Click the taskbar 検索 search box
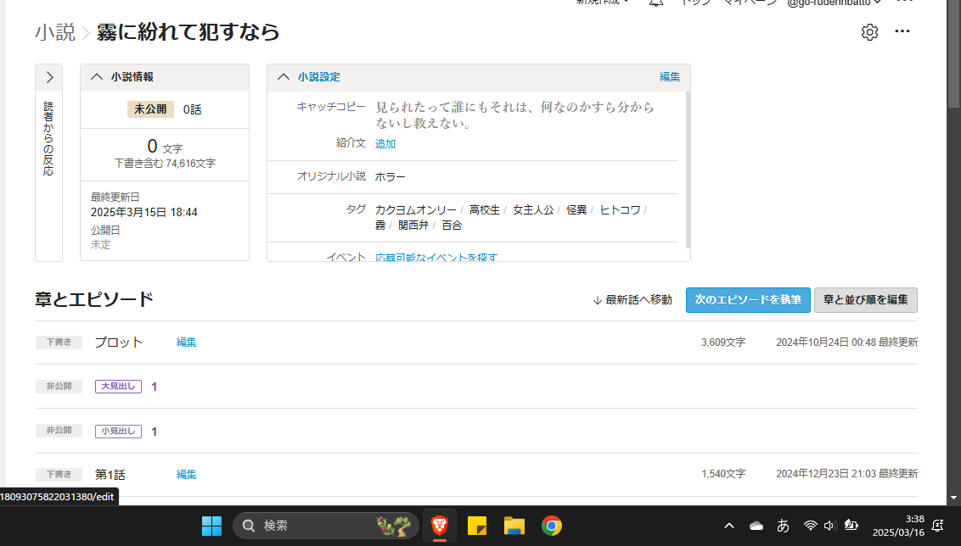 coord(307,526)
